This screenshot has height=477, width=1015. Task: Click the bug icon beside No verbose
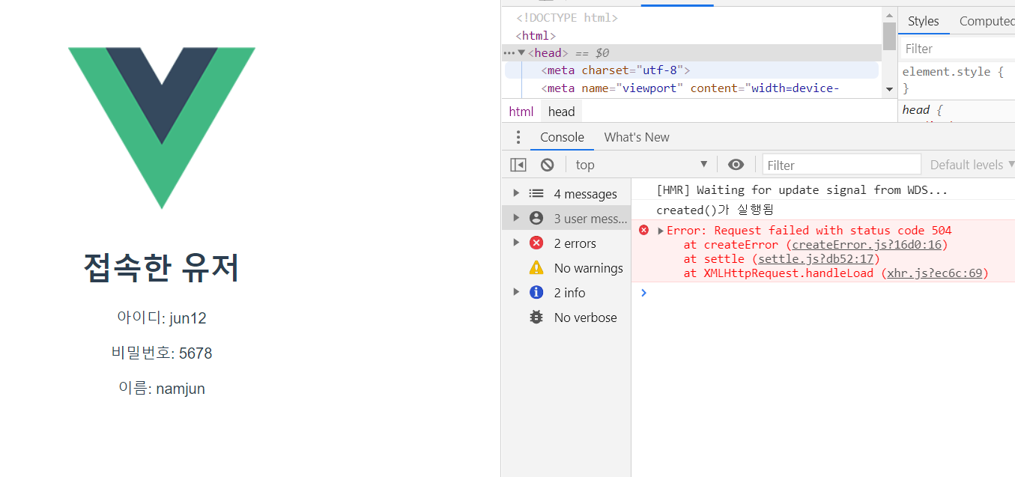pos(536,317)
